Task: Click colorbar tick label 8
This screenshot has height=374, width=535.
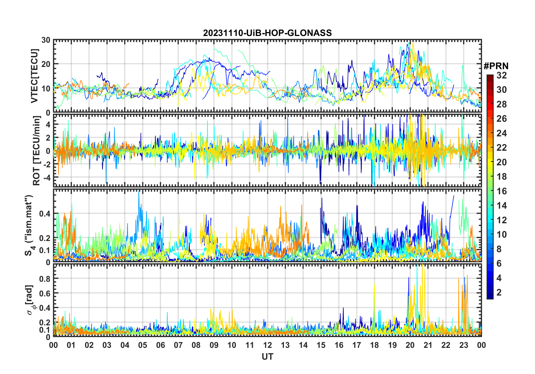Action: click(499, 249)
